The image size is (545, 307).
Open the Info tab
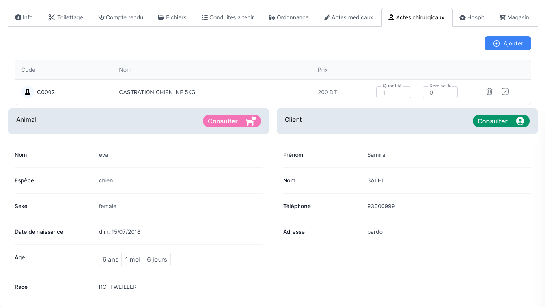tap(24, 17)
